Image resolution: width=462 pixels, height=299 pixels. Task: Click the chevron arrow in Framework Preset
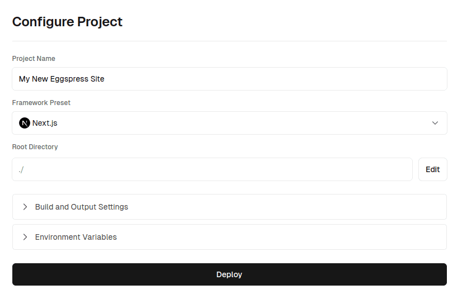tap(435, 123)
